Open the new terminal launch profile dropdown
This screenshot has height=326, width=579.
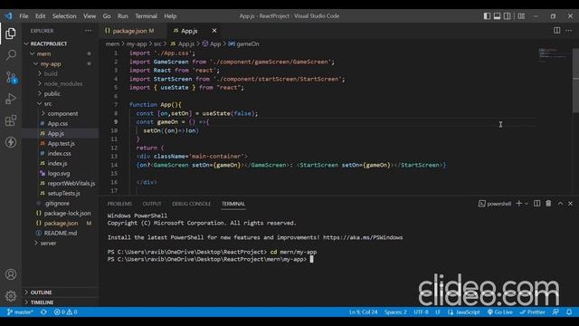point(527,204)
